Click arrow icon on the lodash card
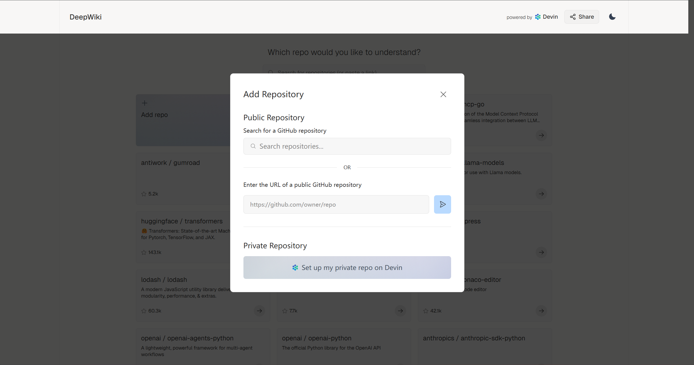 [x=259, y=311]
